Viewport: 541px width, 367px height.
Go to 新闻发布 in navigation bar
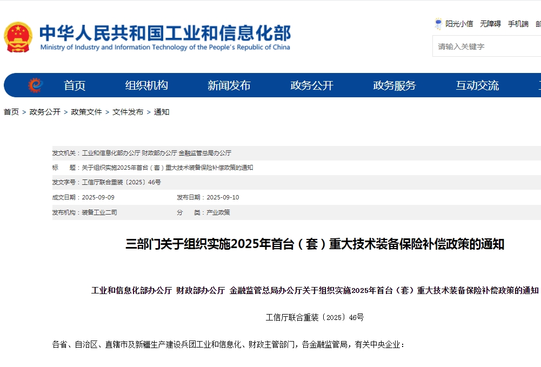(229, 85)
